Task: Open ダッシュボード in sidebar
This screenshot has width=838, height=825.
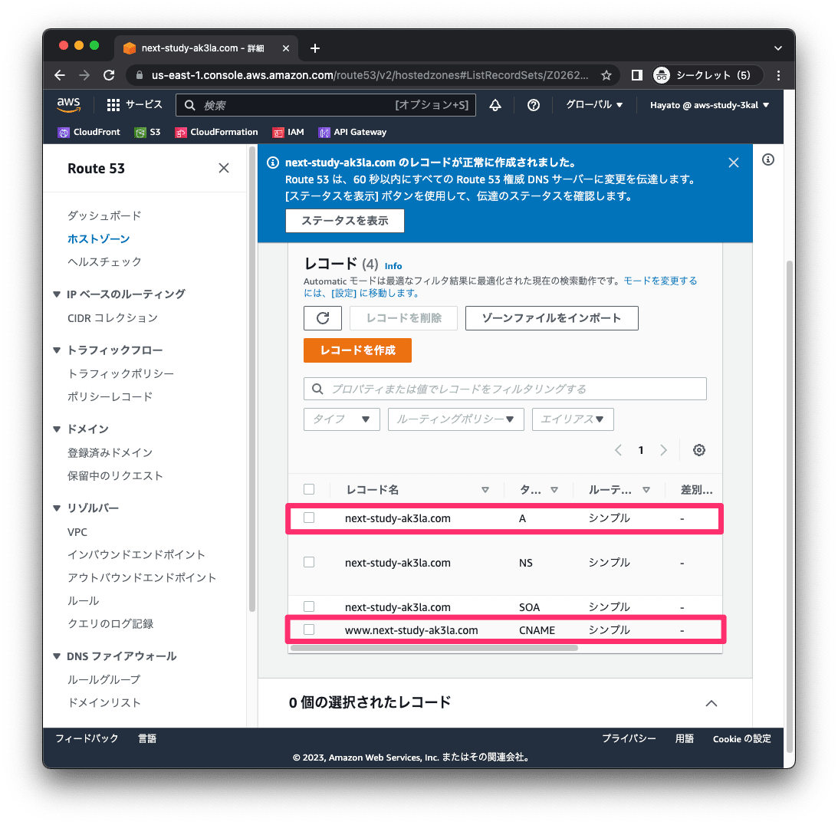Action: pos(105,216)
